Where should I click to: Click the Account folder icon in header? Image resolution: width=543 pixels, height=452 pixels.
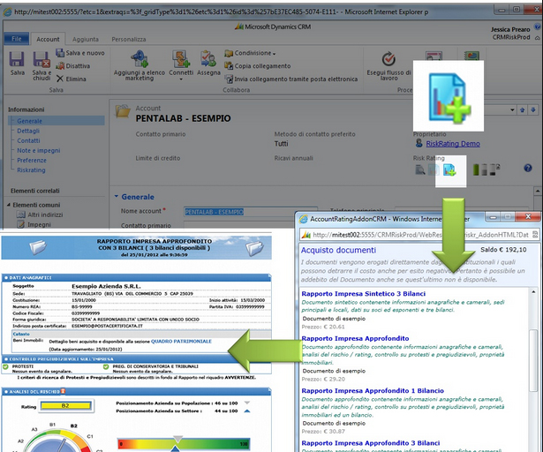pyautogui.click(x=123, y=110)
